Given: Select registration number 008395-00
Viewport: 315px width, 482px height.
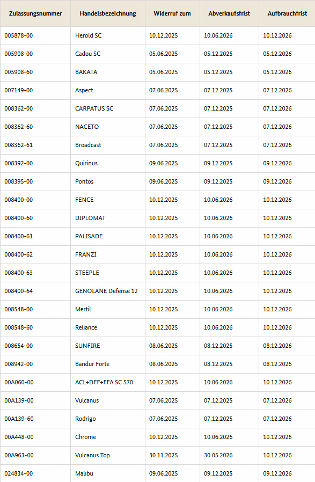Looking at the screenshot, I should [x=18, y=181].
